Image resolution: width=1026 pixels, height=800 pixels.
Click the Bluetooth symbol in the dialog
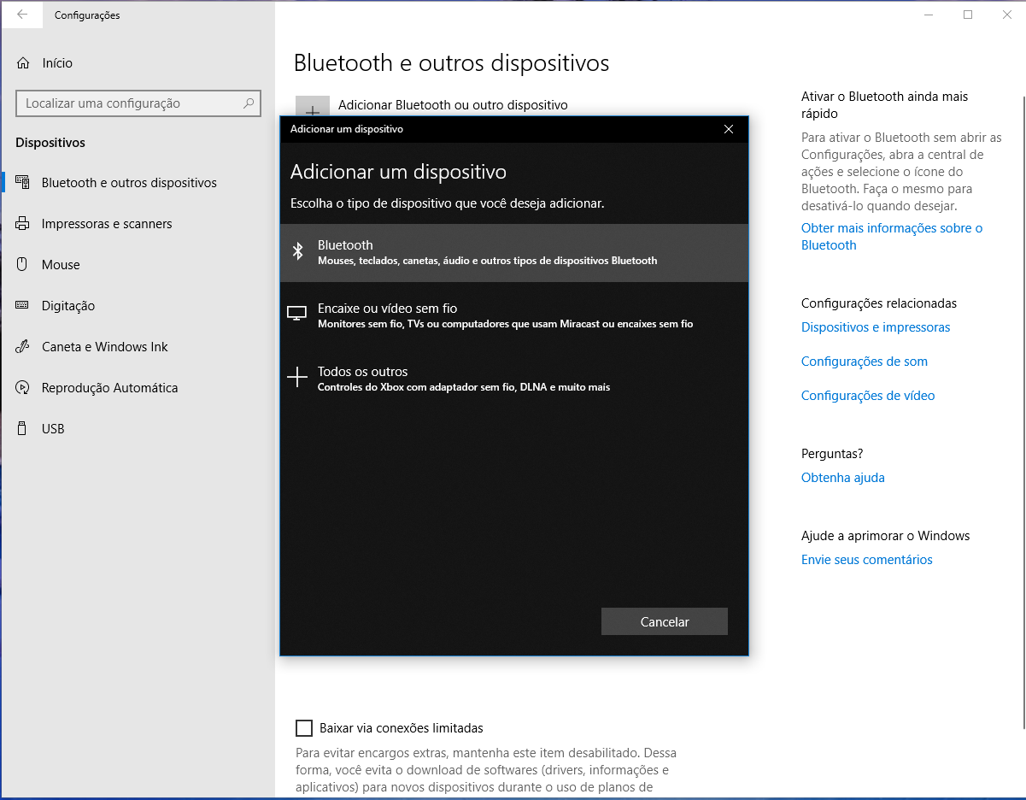[x=297, y=251]
